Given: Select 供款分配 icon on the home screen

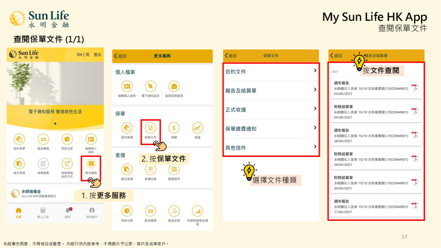Looking at the screenshot, I should (67, 139).
